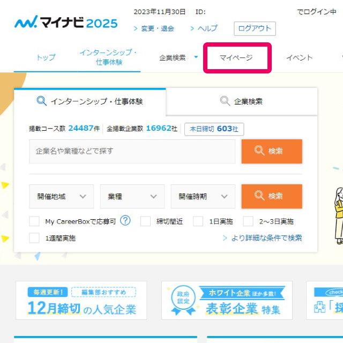Open the 開催地域 dropdown

click(62, 197)
